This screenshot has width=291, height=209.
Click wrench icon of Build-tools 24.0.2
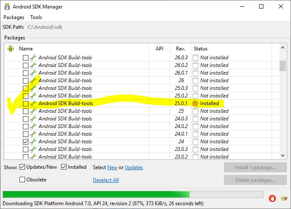(x=33, y=126)
